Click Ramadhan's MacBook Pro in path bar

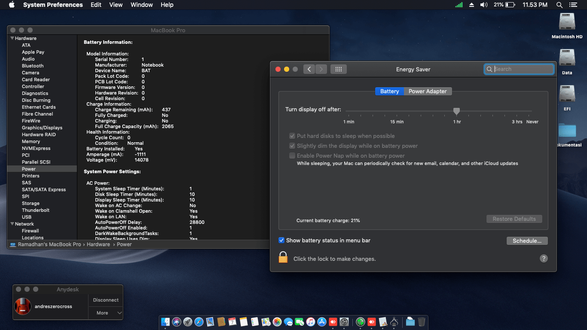pyautogui.click(x=49, y=244)
